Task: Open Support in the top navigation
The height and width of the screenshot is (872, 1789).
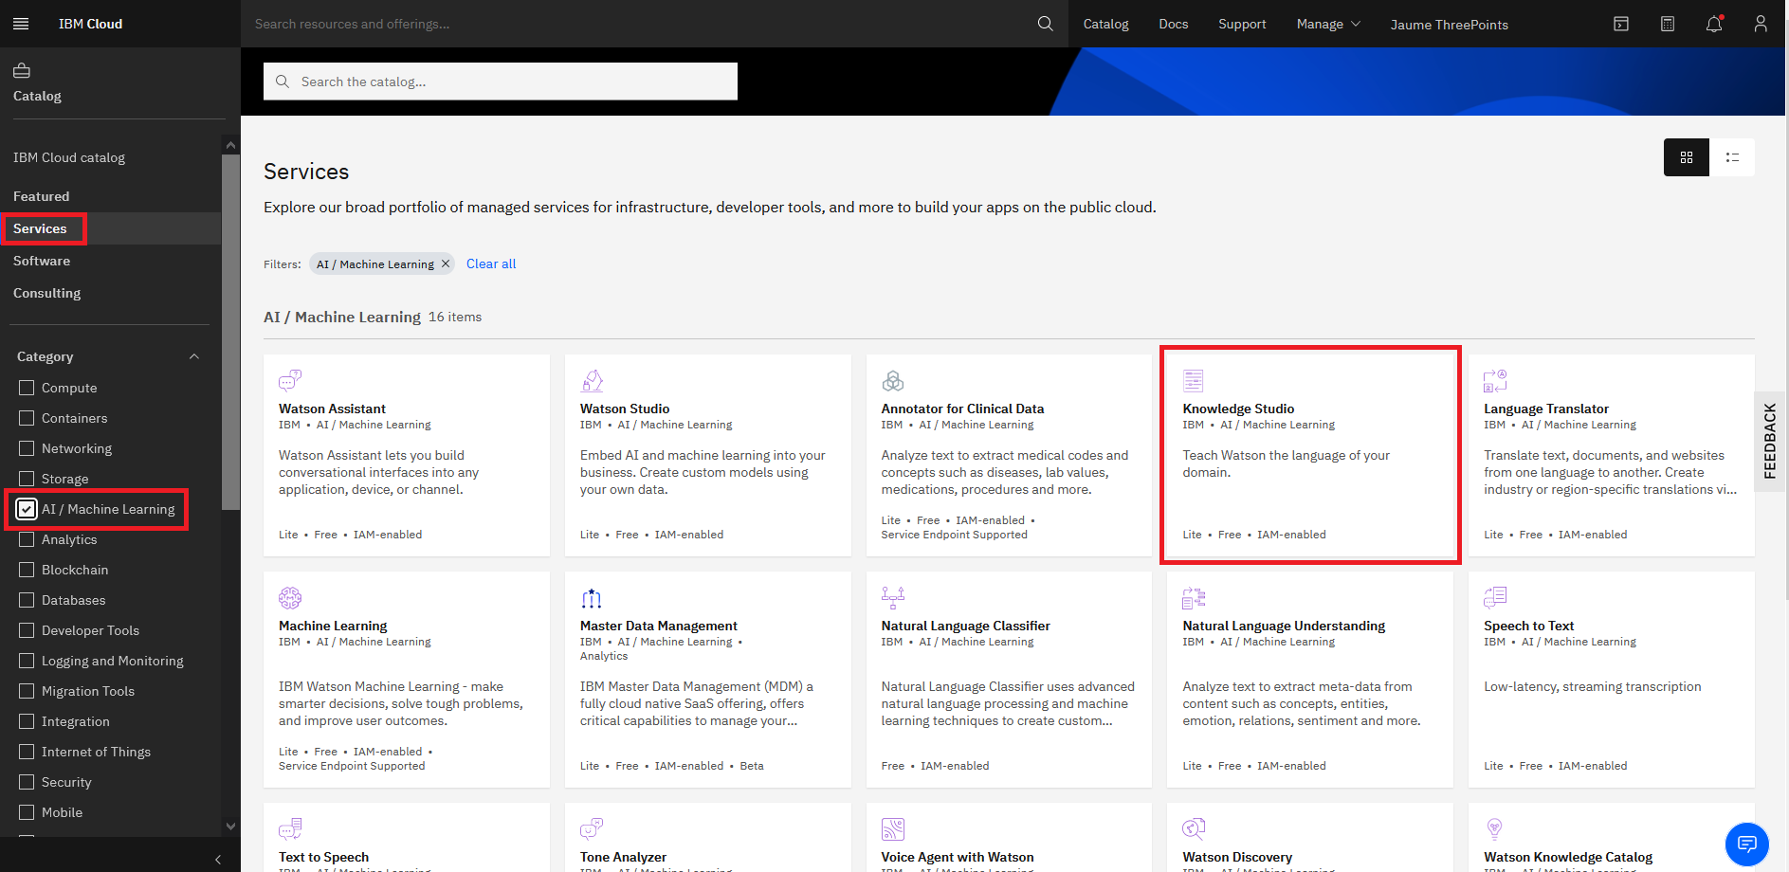Action: tap(1242, 24)
